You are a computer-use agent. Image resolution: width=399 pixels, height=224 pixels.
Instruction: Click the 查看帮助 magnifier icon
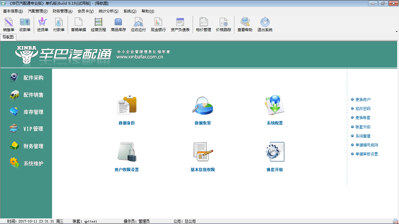click(x=245, y=25)
